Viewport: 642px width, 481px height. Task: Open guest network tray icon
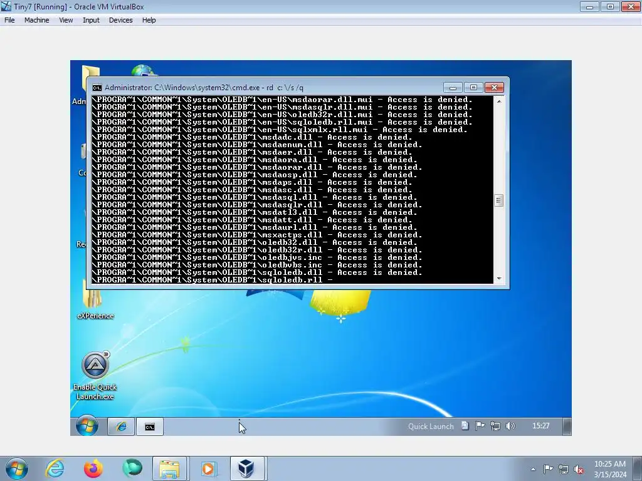(495, 426)
